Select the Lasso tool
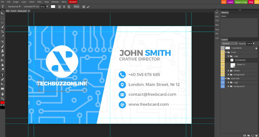 pos(3,23)
